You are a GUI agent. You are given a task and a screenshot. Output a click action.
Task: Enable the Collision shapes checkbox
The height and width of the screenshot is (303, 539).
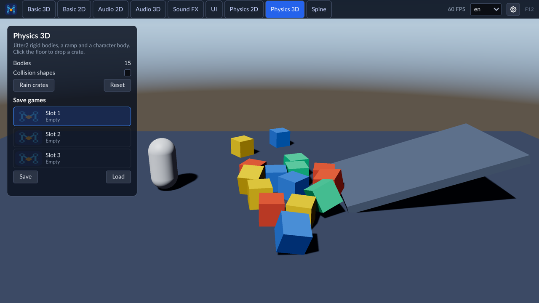(x=128, y=73)
